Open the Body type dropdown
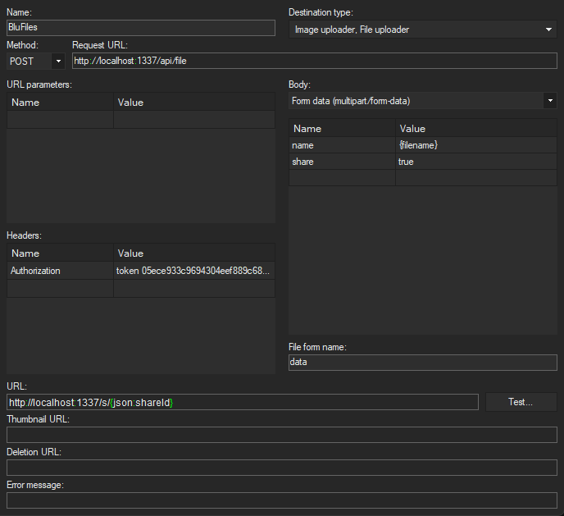This screenshot has width=564, height=516. click(x=422, y=101)
